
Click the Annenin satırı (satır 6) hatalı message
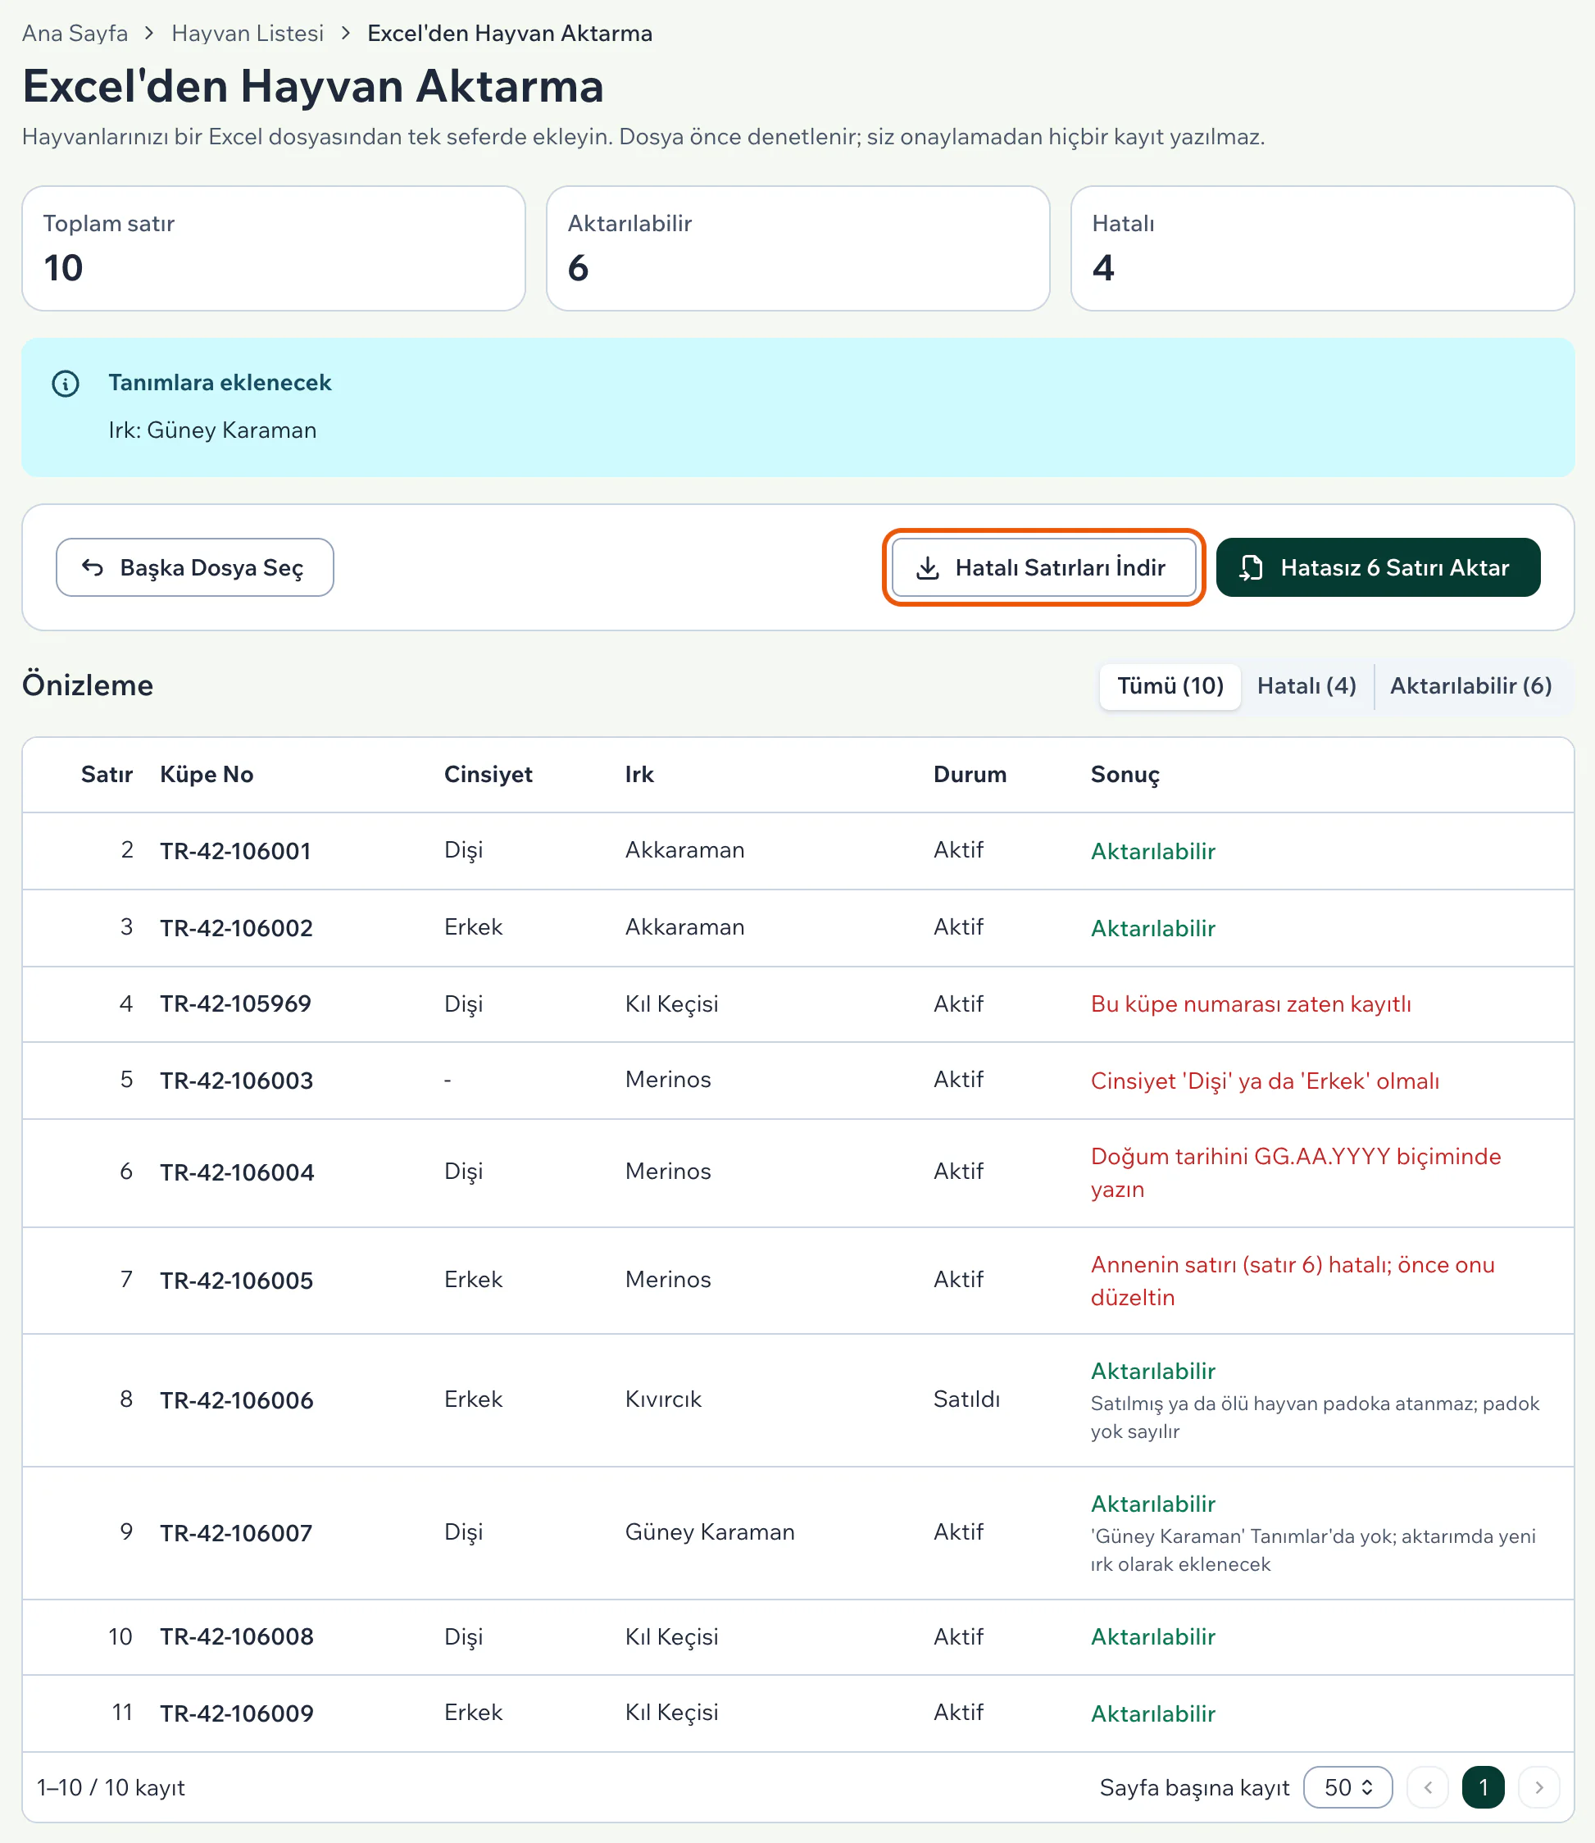pyautogui.click(x=1293, y=1281)
